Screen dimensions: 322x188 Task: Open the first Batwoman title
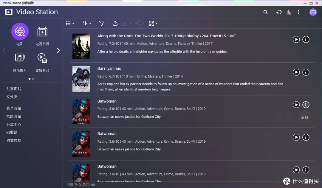(107, 101)
